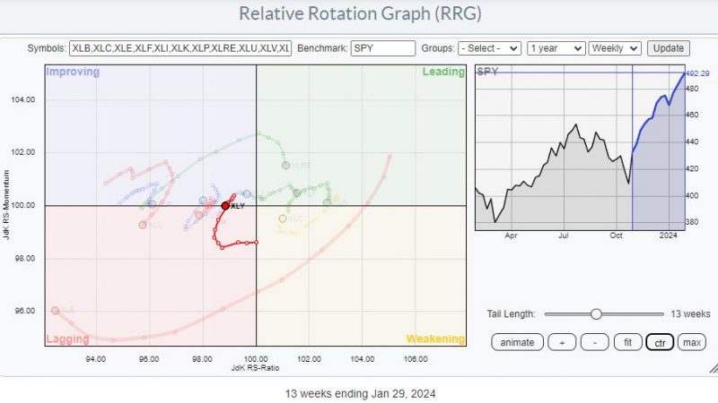Open the 1 year period dropdown
The image size is (718, 403).
556,48
